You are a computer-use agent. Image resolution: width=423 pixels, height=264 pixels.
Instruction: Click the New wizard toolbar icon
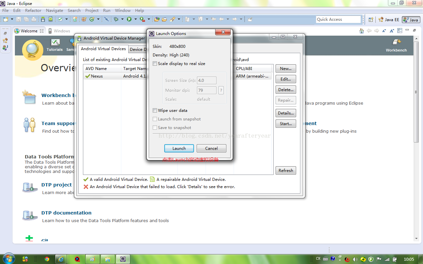[6, 19]
